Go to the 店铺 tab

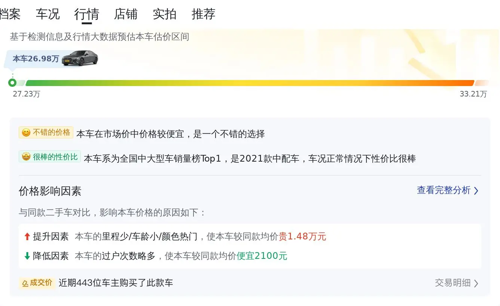click(x=126, y=14)
